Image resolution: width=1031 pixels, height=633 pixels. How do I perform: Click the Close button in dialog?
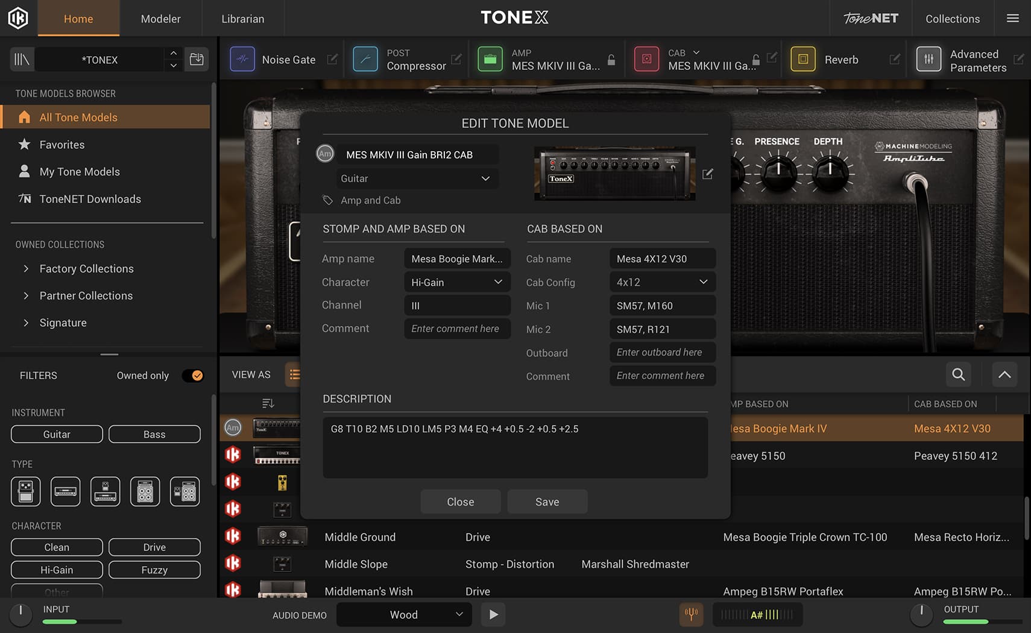pos(460,502)
